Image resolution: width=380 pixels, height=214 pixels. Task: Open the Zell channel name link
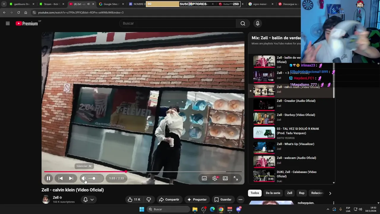tap(56, 197)
